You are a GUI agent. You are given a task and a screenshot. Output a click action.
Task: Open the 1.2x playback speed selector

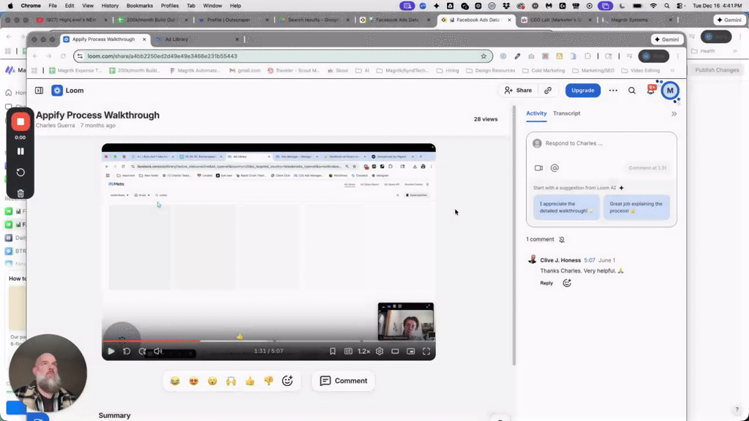364,352
